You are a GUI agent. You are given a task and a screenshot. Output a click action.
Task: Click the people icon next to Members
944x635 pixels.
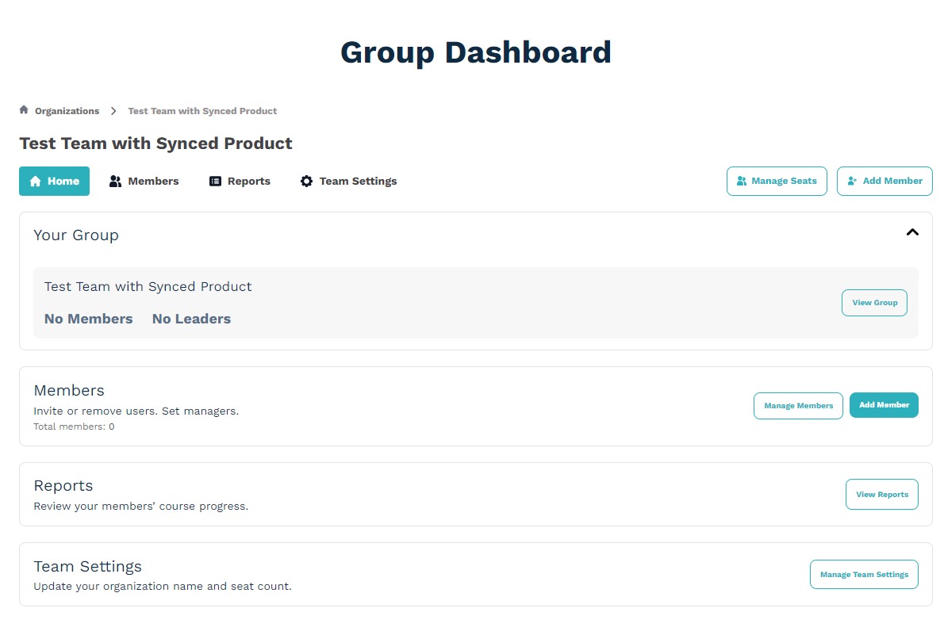click(116, 181)
